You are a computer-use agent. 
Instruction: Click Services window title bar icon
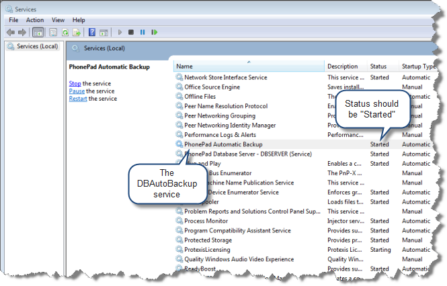tap(9, 9)
